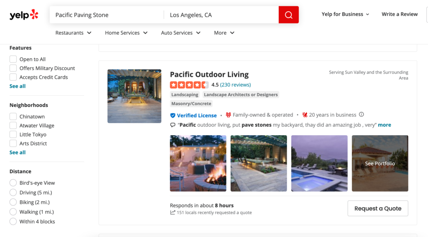Viewport: 428px width, 237px height.
Task: Click the red search magnifier button
Action: [288, 15]
